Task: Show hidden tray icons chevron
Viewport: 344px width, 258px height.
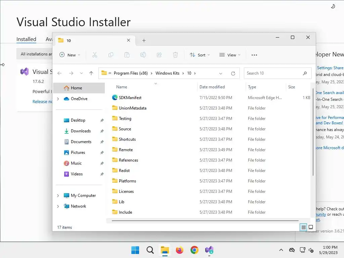Action: (281, 250)
